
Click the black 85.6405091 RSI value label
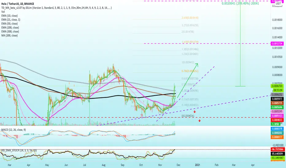coord(277,154)
